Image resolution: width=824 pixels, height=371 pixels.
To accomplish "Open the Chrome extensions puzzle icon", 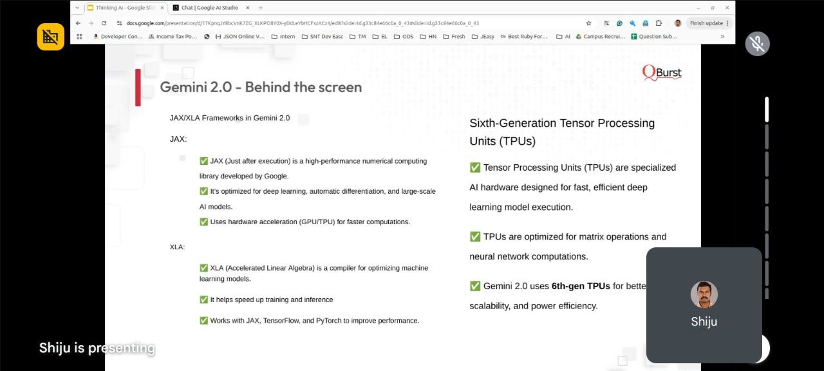I will click(659, 23).
